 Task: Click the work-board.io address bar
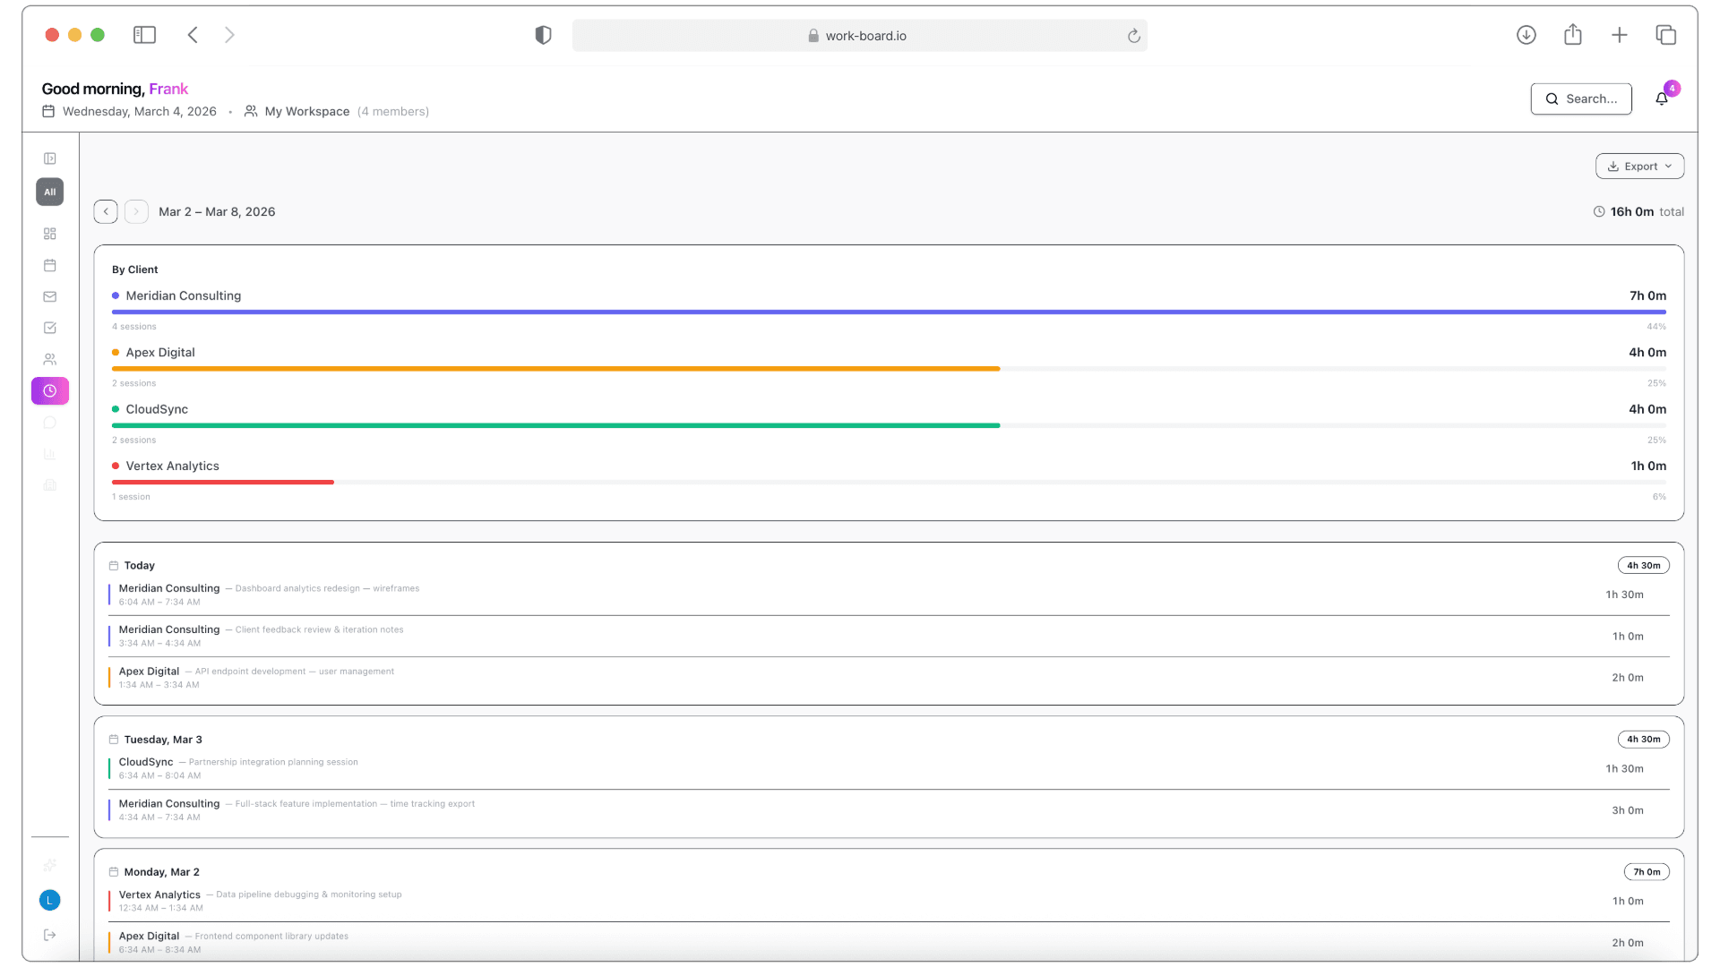[859, 36]
